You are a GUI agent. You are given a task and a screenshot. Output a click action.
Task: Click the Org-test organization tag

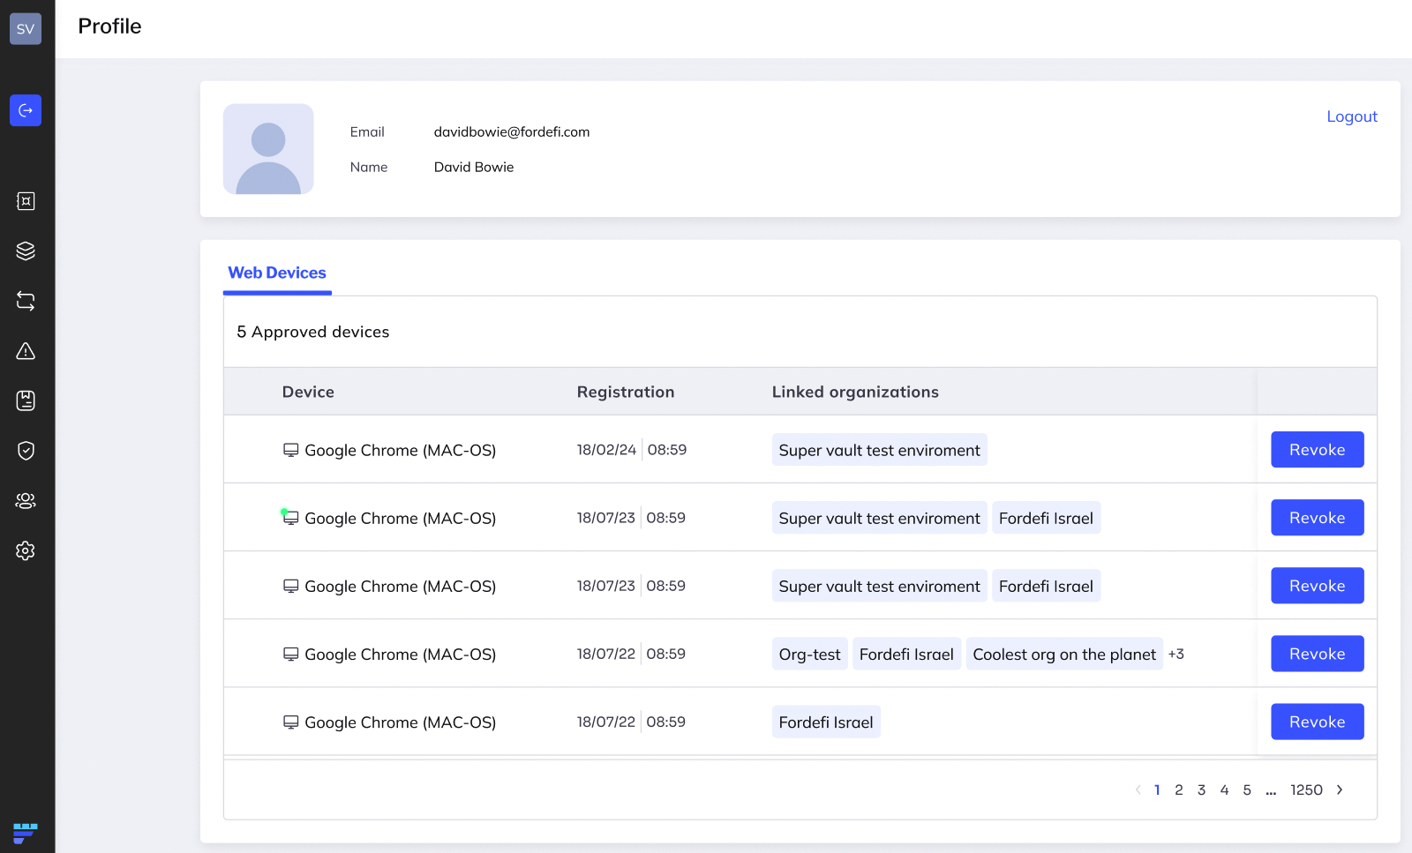809,654
